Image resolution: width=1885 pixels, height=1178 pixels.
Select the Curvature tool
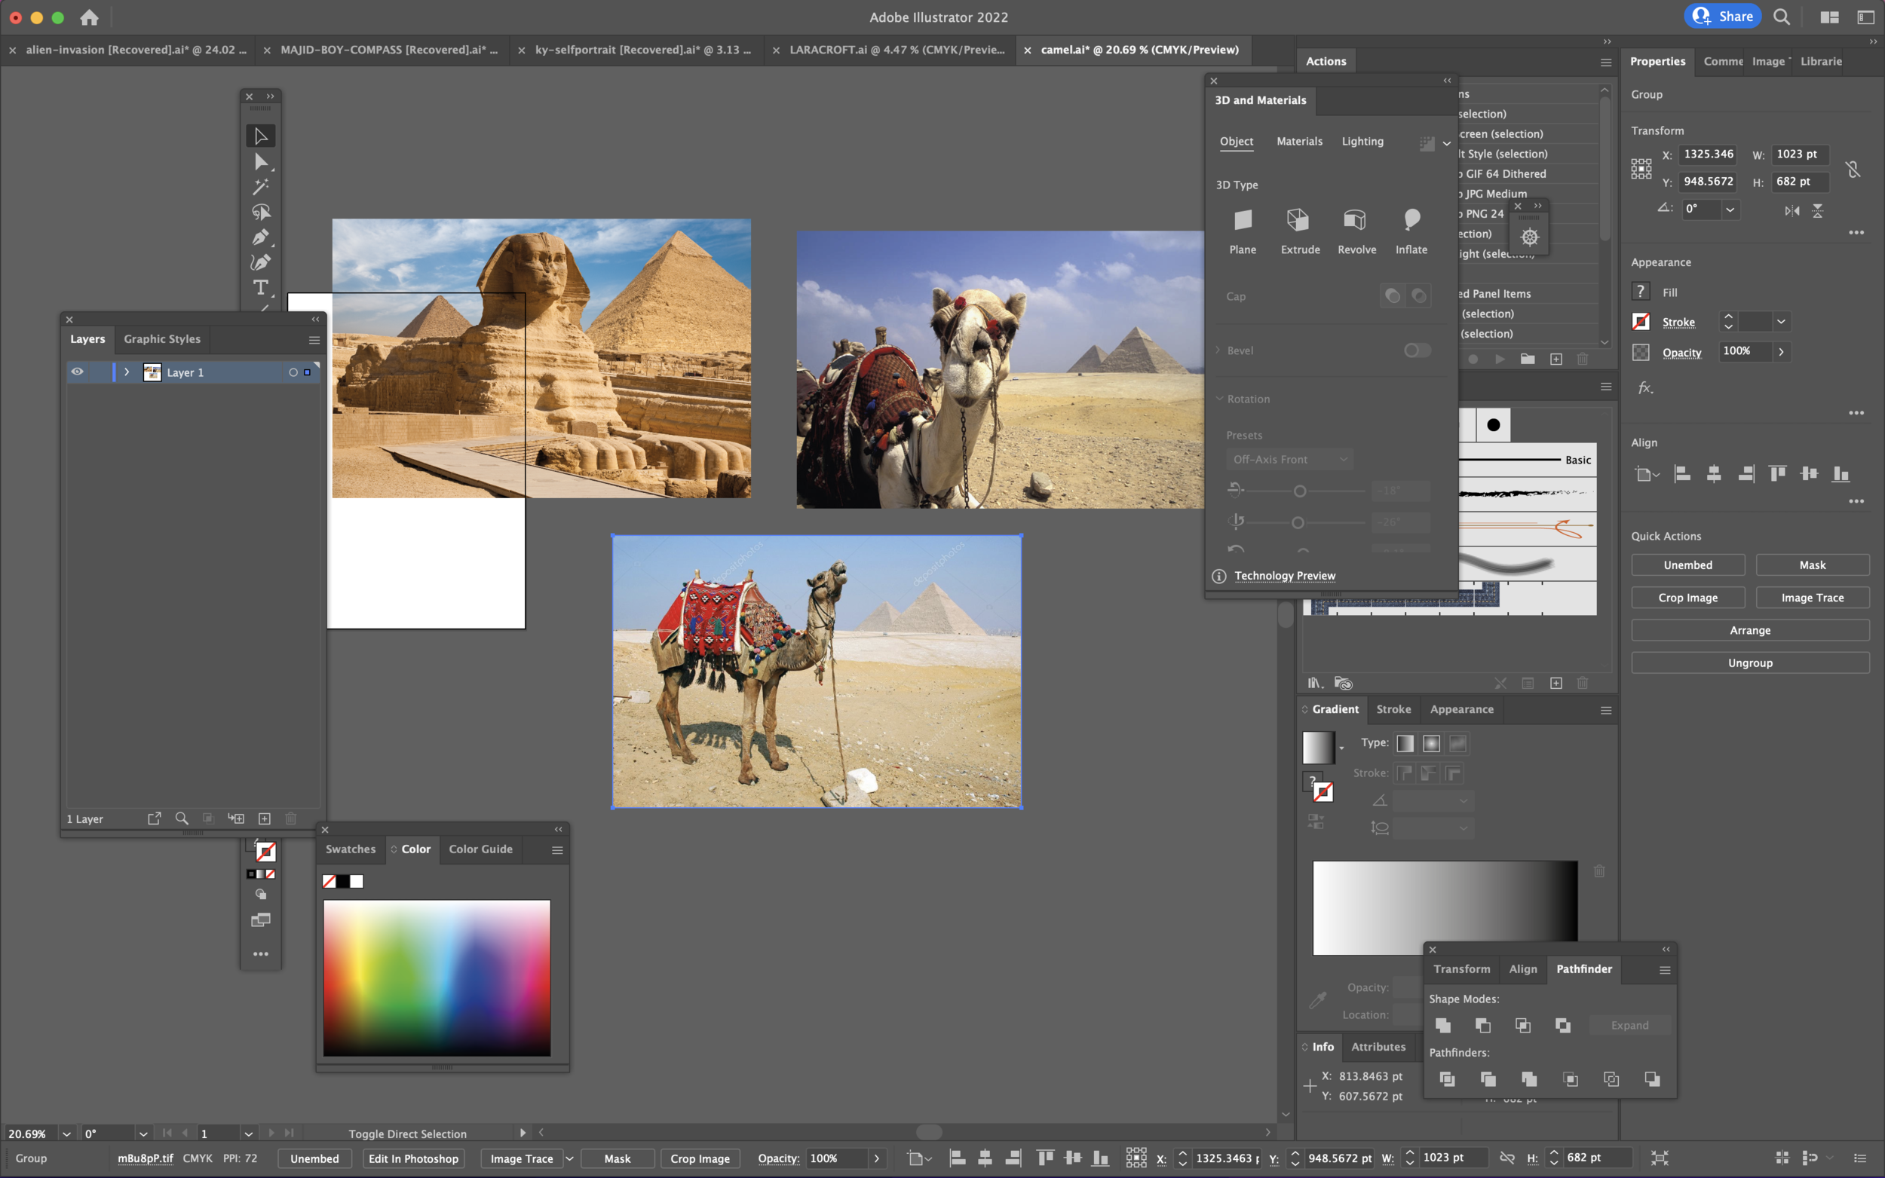pyautogui.click(x=261, y=262)
